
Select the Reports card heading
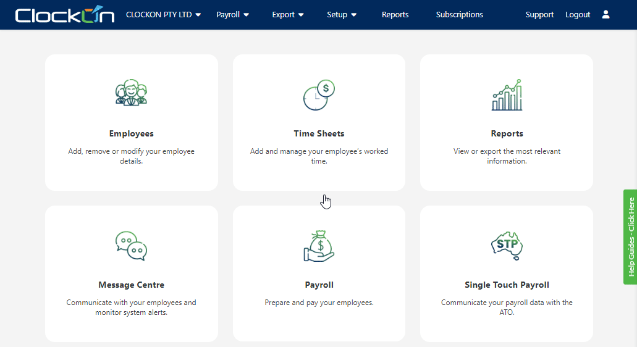click(507, 133)
